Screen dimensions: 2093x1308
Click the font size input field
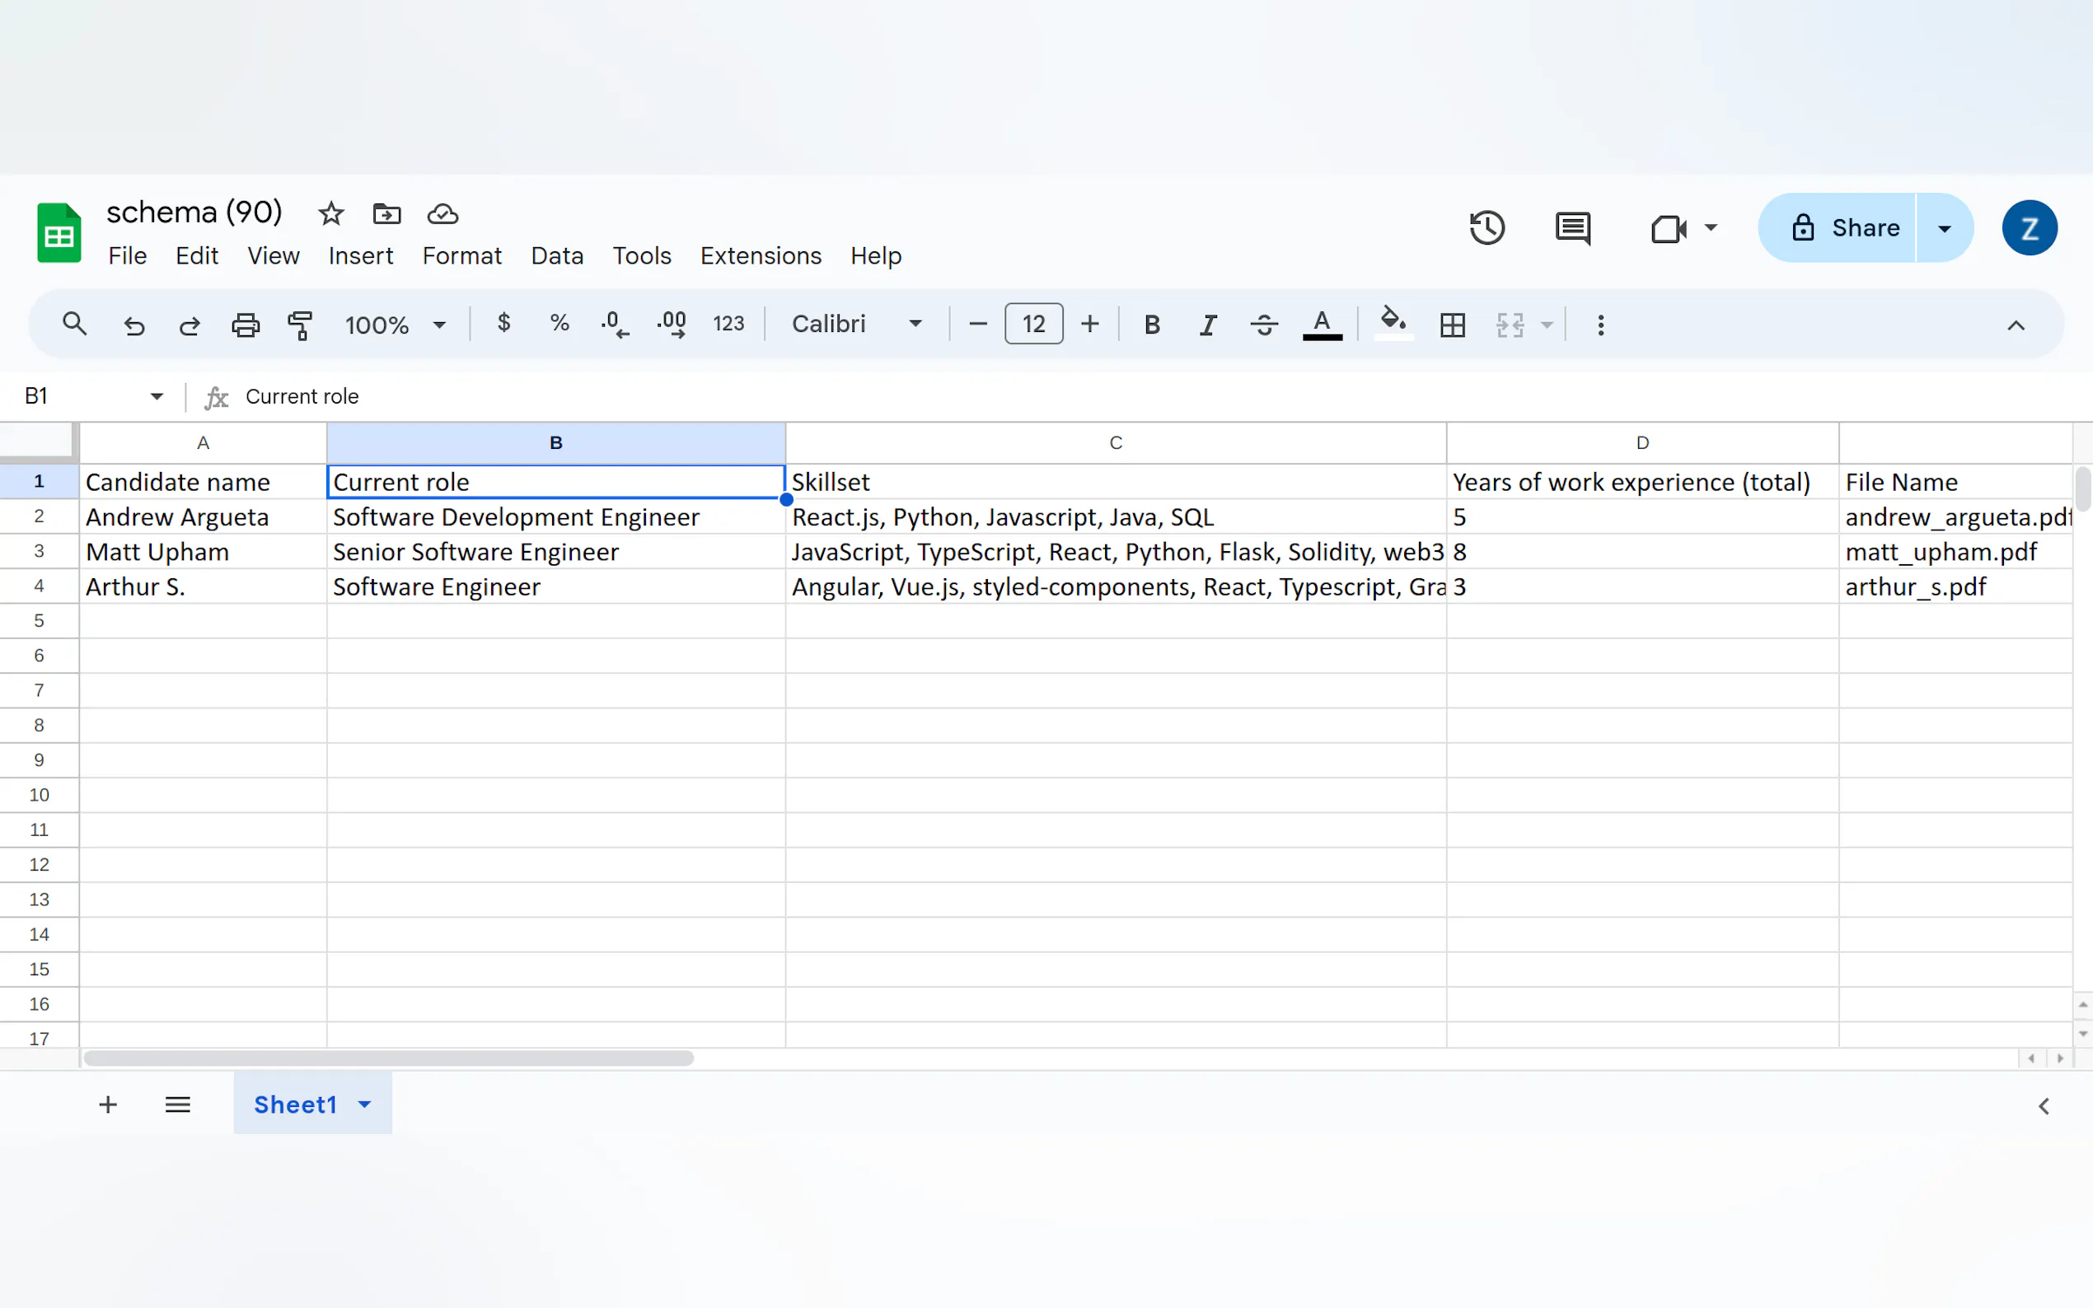[1033, 325]
